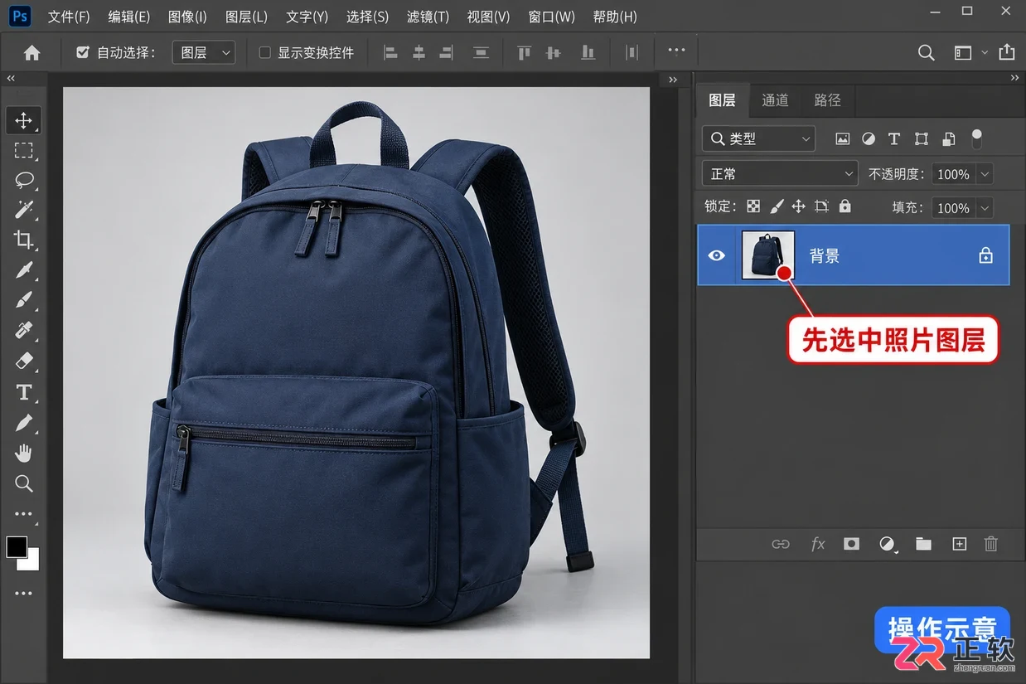The height and width of the screenshot is (684, 1026).
Task: Switch to 路径 tab
Action: (x=827, y=100)
